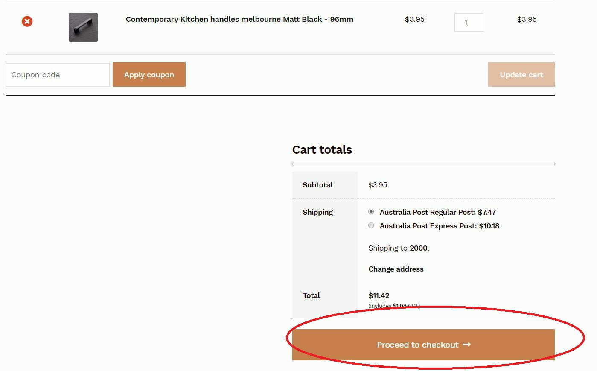This screenshot has width=597, height=371.
Task: Open the black handle product thumbnail
Action: point(83,27)
